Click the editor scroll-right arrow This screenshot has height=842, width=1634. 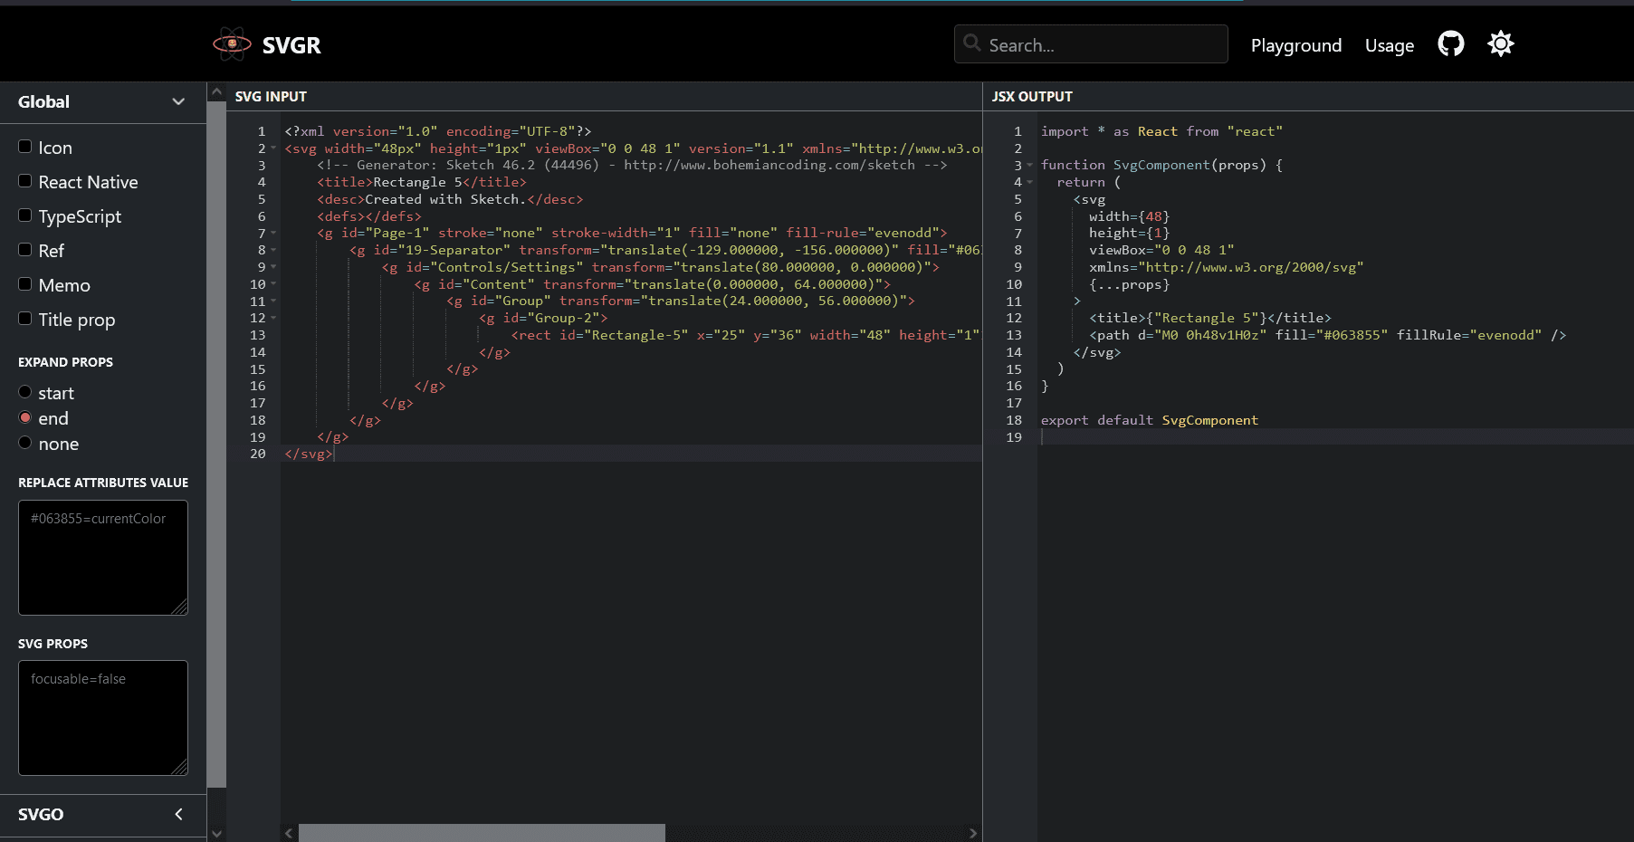973,833
